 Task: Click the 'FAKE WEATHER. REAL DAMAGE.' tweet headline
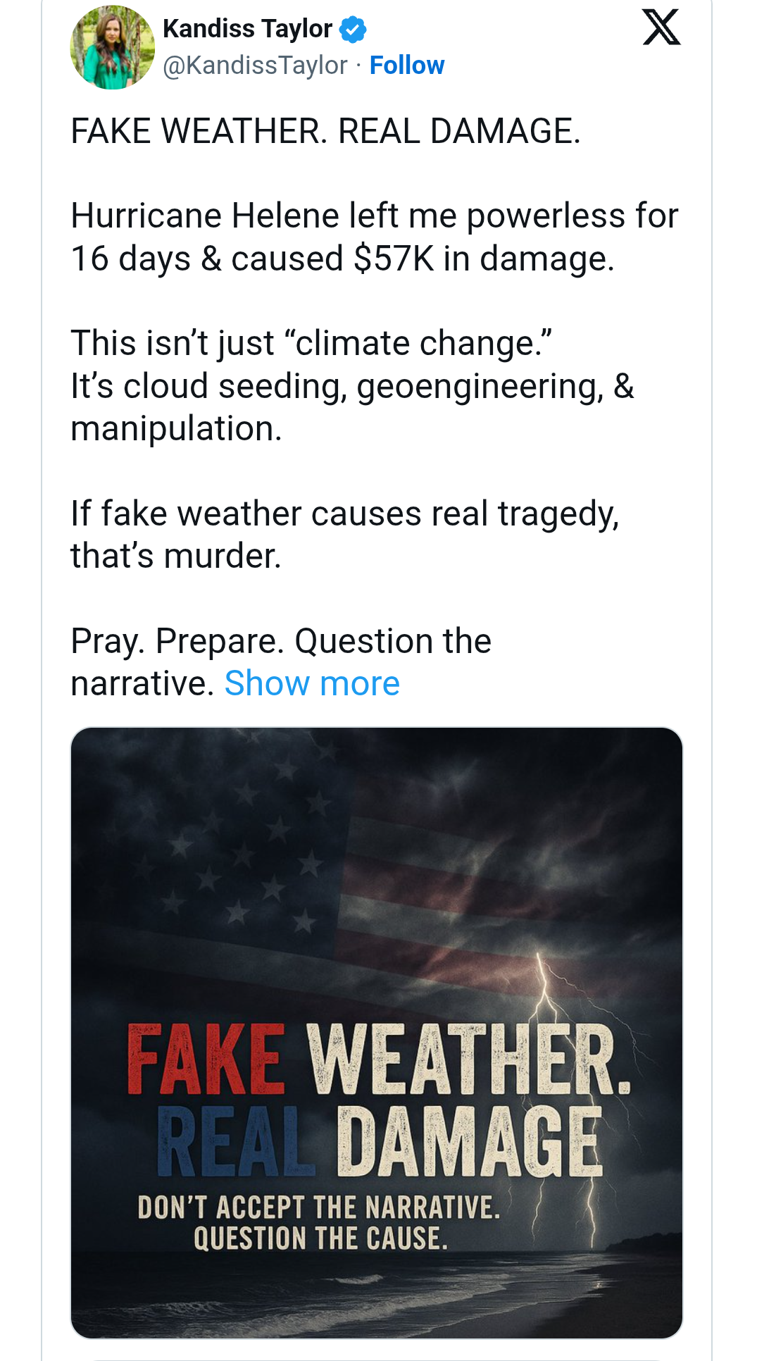[325, 132]
